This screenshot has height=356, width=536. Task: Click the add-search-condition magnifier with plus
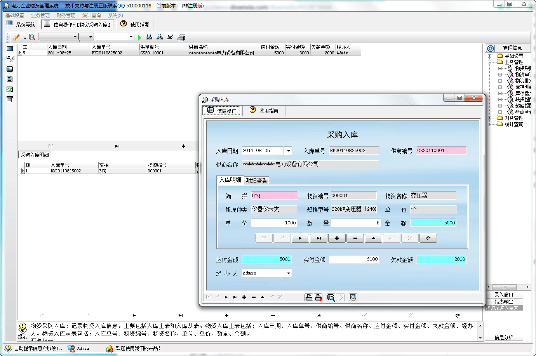[x=149, y=37]
